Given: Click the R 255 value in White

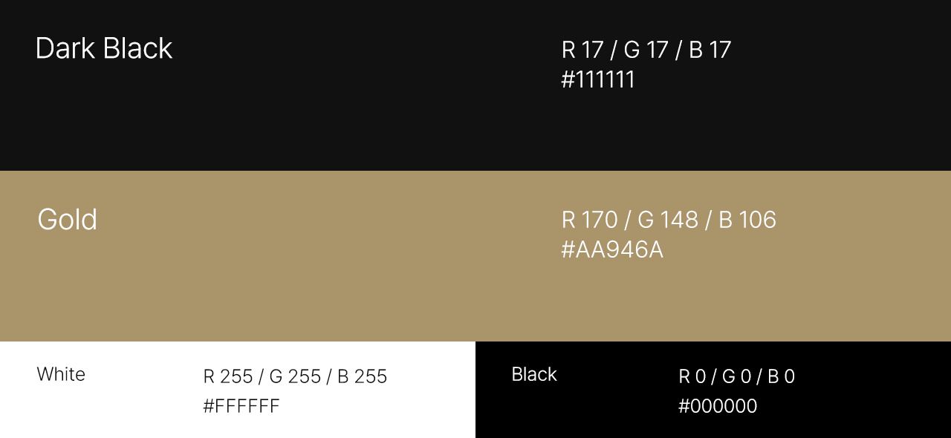Looking at the screenshot, I should point(228,376).
